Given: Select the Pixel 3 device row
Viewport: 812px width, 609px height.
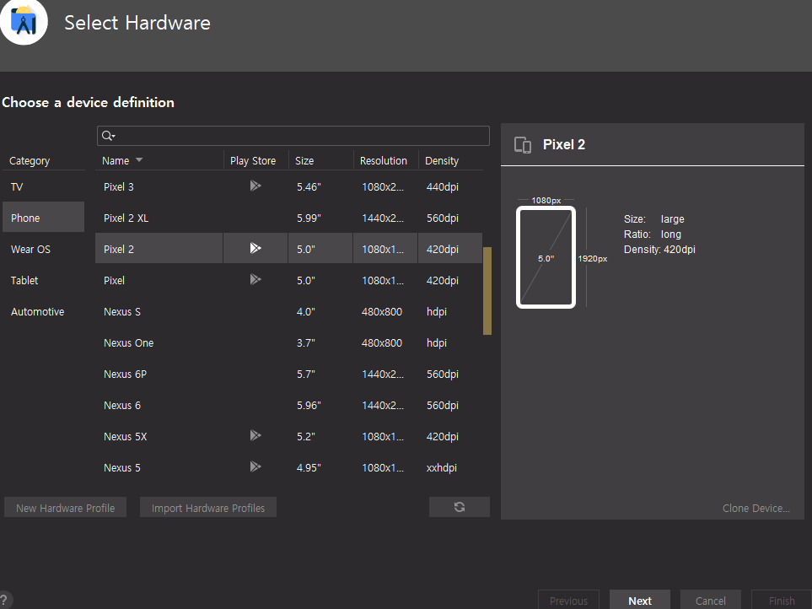Looking at the screenshot, I should (289, 187).
